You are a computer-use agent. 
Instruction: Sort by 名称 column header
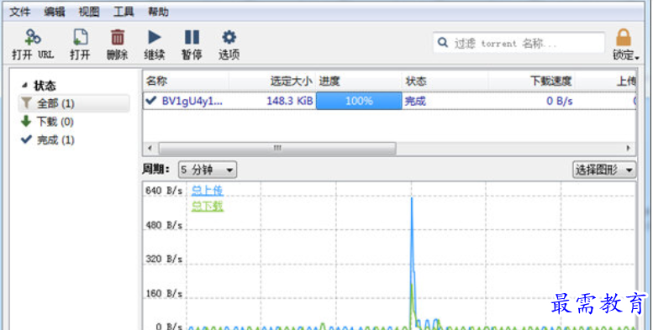point(186,81)
